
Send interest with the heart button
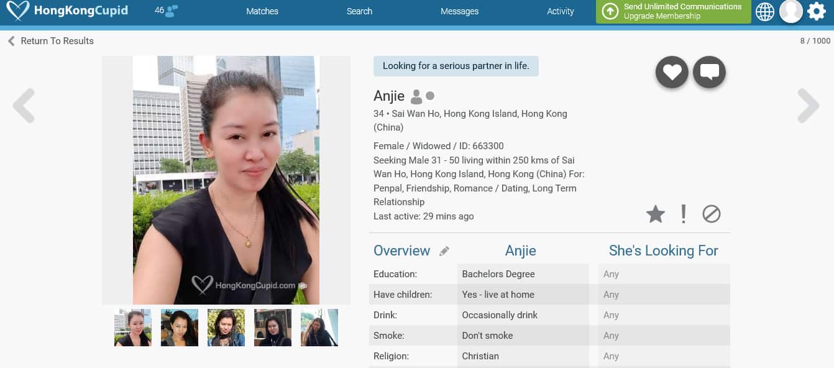point(672,72)
